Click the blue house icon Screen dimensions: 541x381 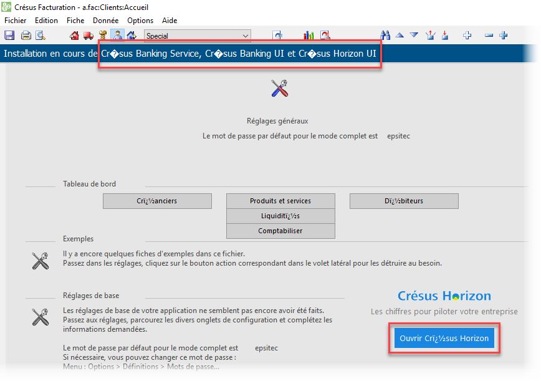click(132, 35)
